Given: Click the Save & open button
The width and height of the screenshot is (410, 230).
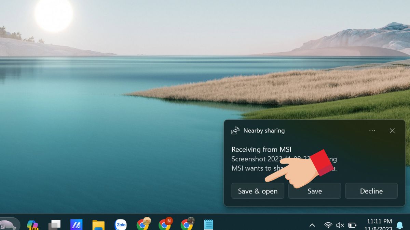Looking at the screenshot, I should [258, 191].
